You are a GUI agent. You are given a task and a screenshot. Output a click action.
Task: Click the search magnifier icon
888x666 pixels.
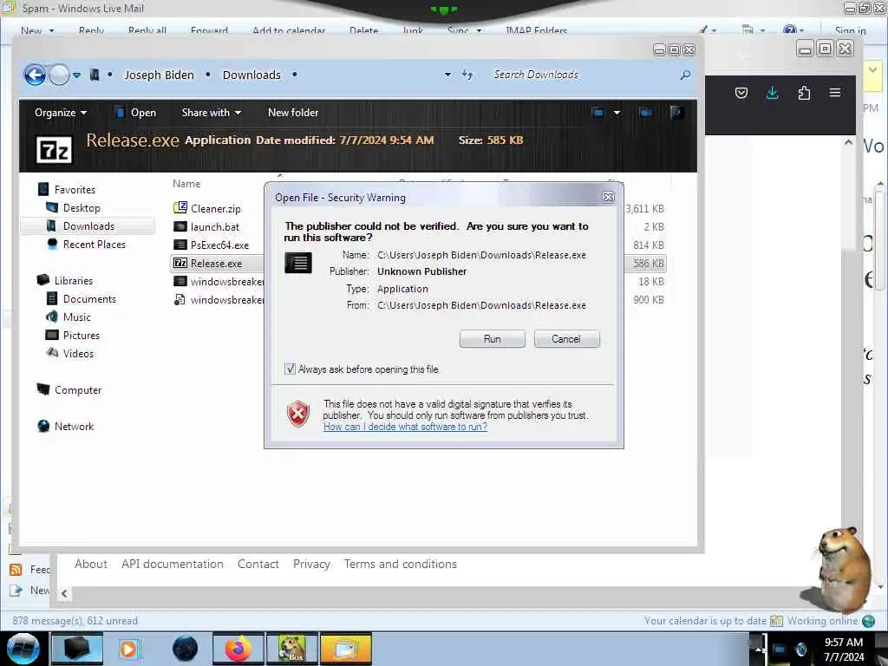pos(685,75)
